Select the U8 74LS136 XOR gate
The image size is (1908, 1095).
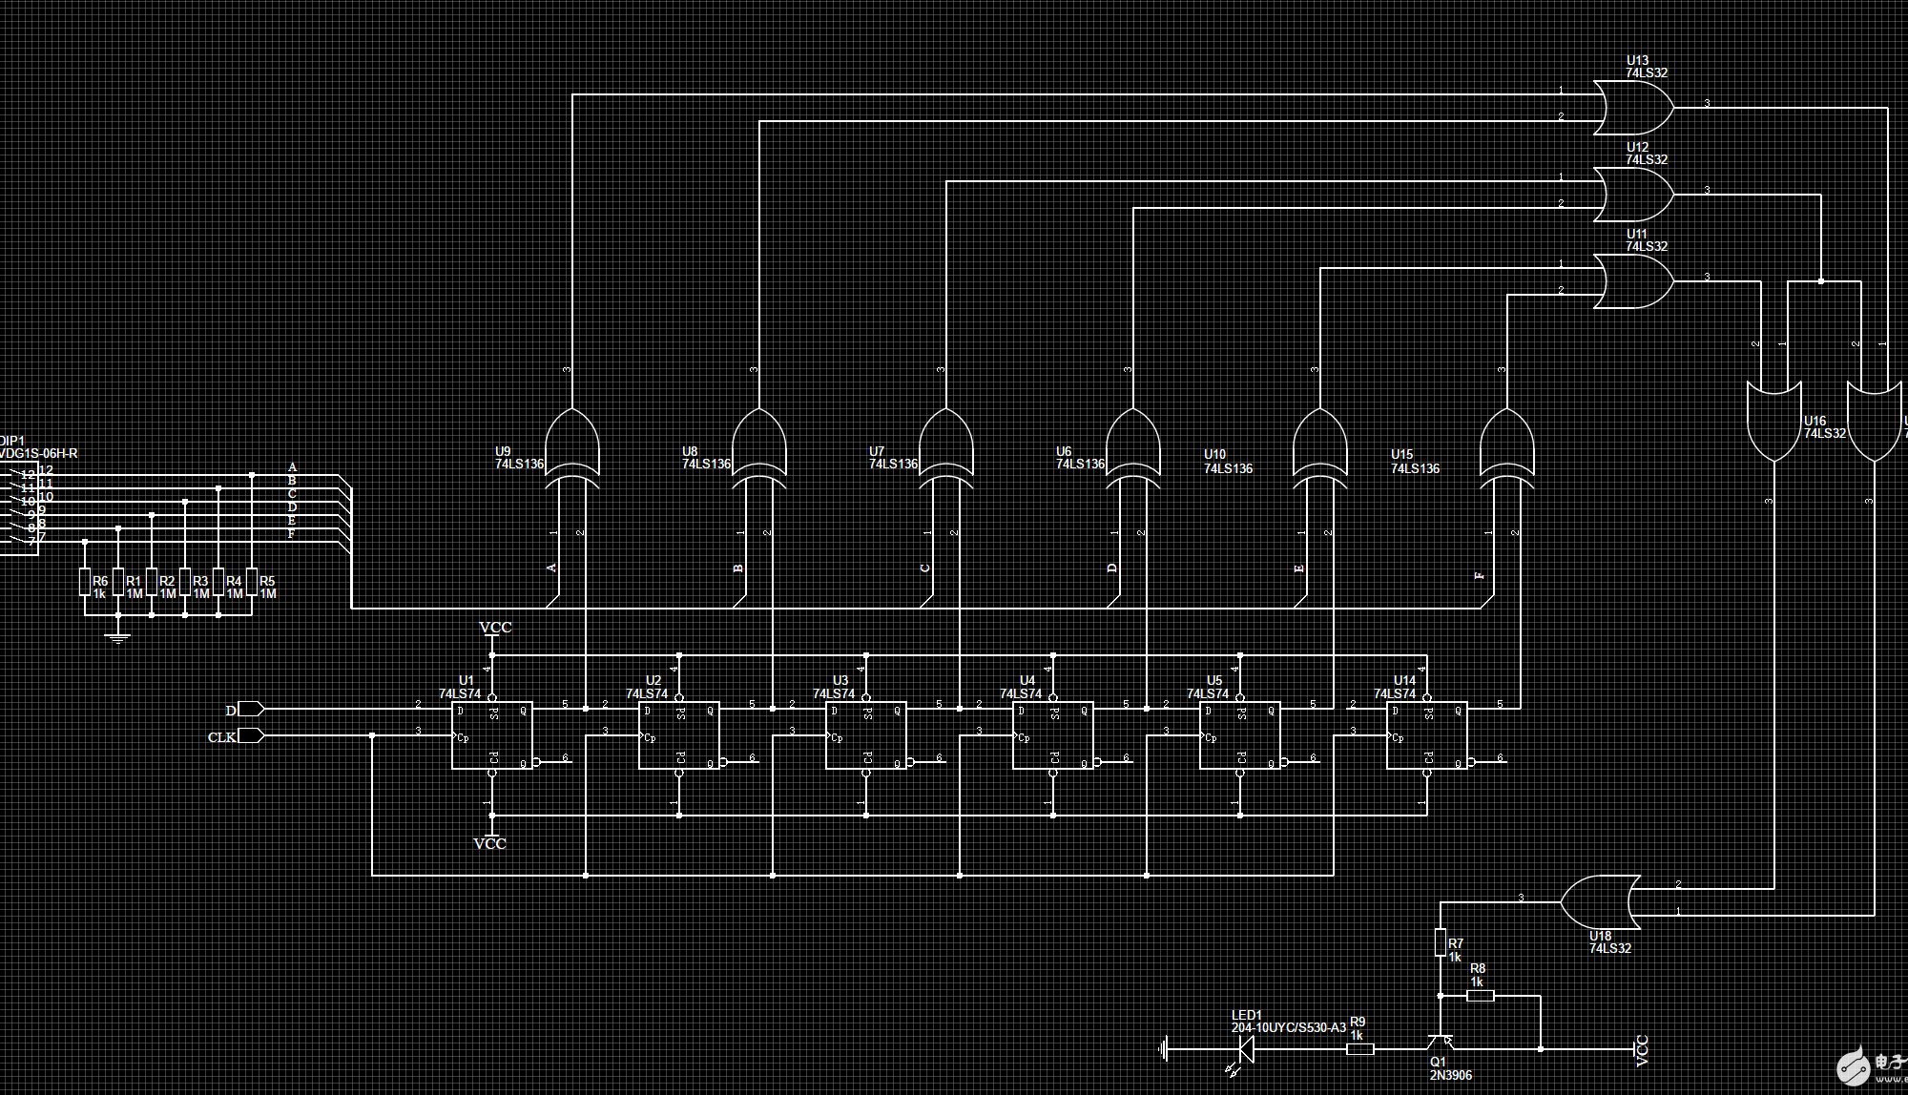click(758, 448)
